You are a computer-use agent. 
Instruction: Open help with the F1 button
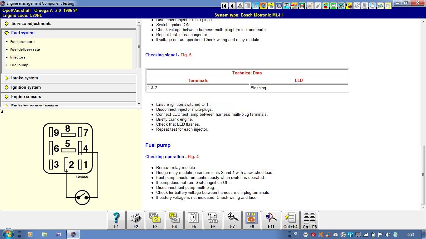[x=116, y=220]
